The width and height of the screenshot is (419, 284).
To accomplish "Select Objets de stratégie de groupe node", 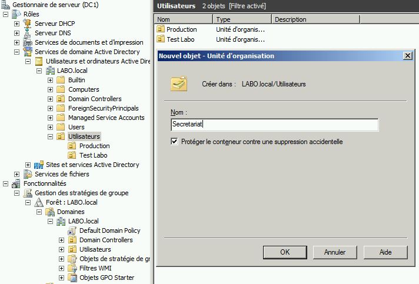I will tap(115, 259).
